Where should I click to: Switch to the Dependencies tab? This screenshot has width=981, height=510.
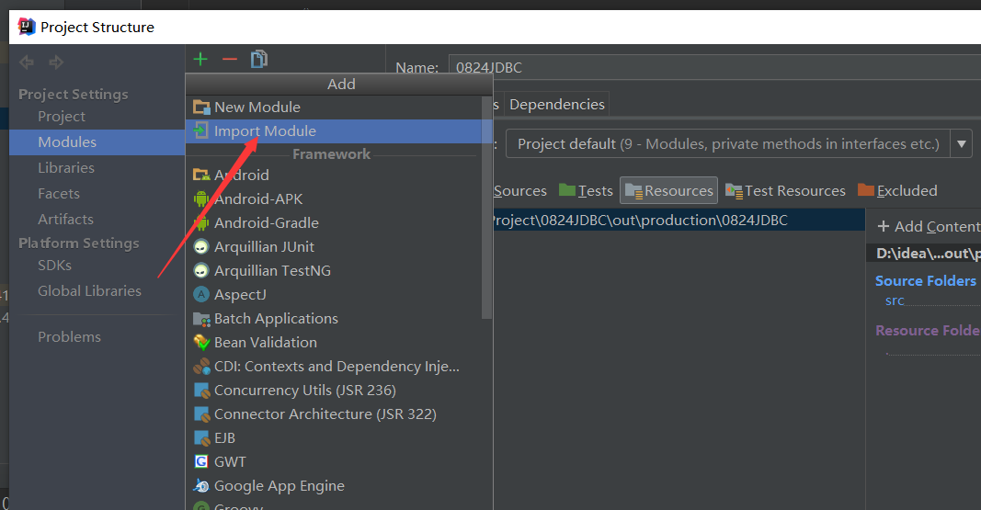(557, 105)
